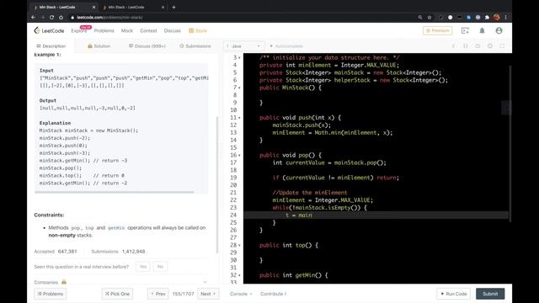Click the address bar URL
The image size is (539, 303).
pos(109,17)
